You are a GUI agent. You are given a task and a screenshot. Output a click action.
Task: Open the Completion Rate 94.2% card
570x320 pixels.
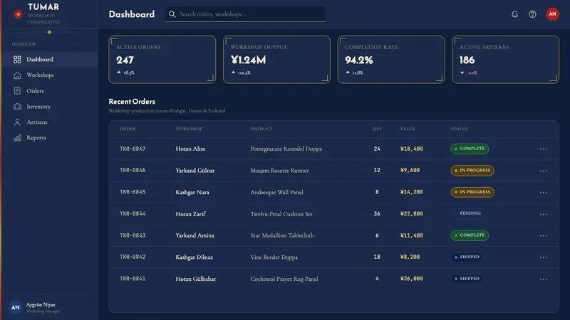[390, 60]
